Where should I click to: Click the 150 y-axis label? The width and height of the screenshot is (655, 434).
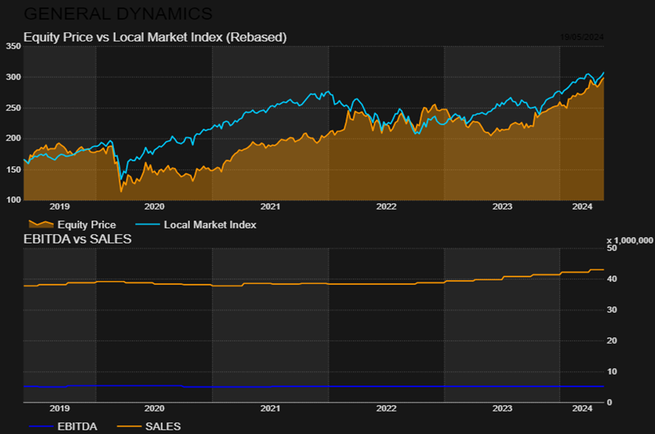click(x=13, y=169)
